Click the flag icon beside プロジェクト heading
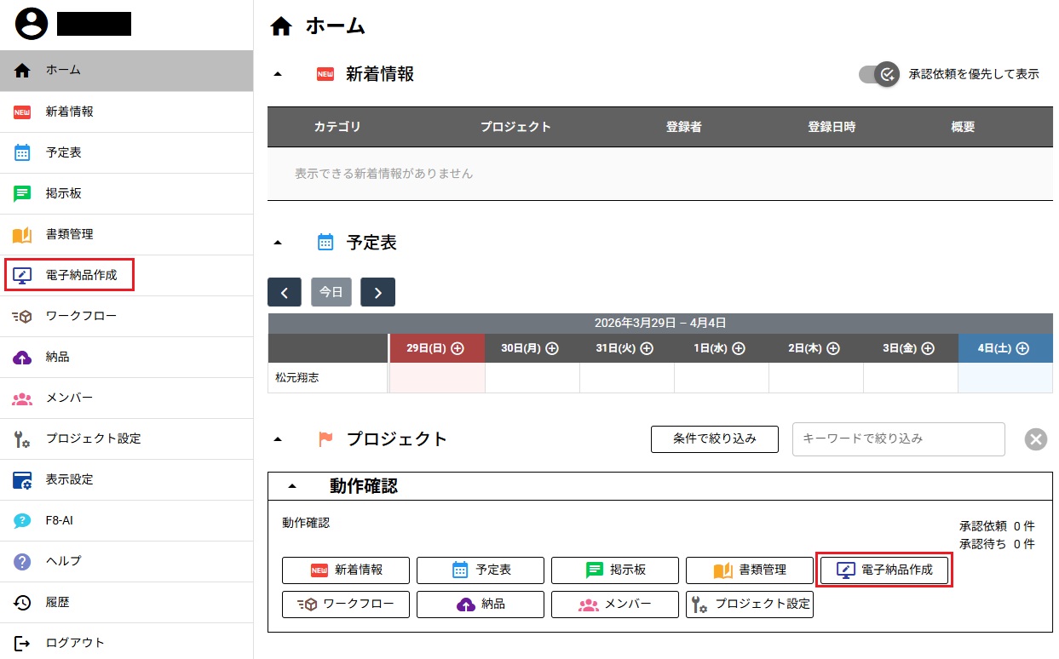 click(x=325, y=439)
